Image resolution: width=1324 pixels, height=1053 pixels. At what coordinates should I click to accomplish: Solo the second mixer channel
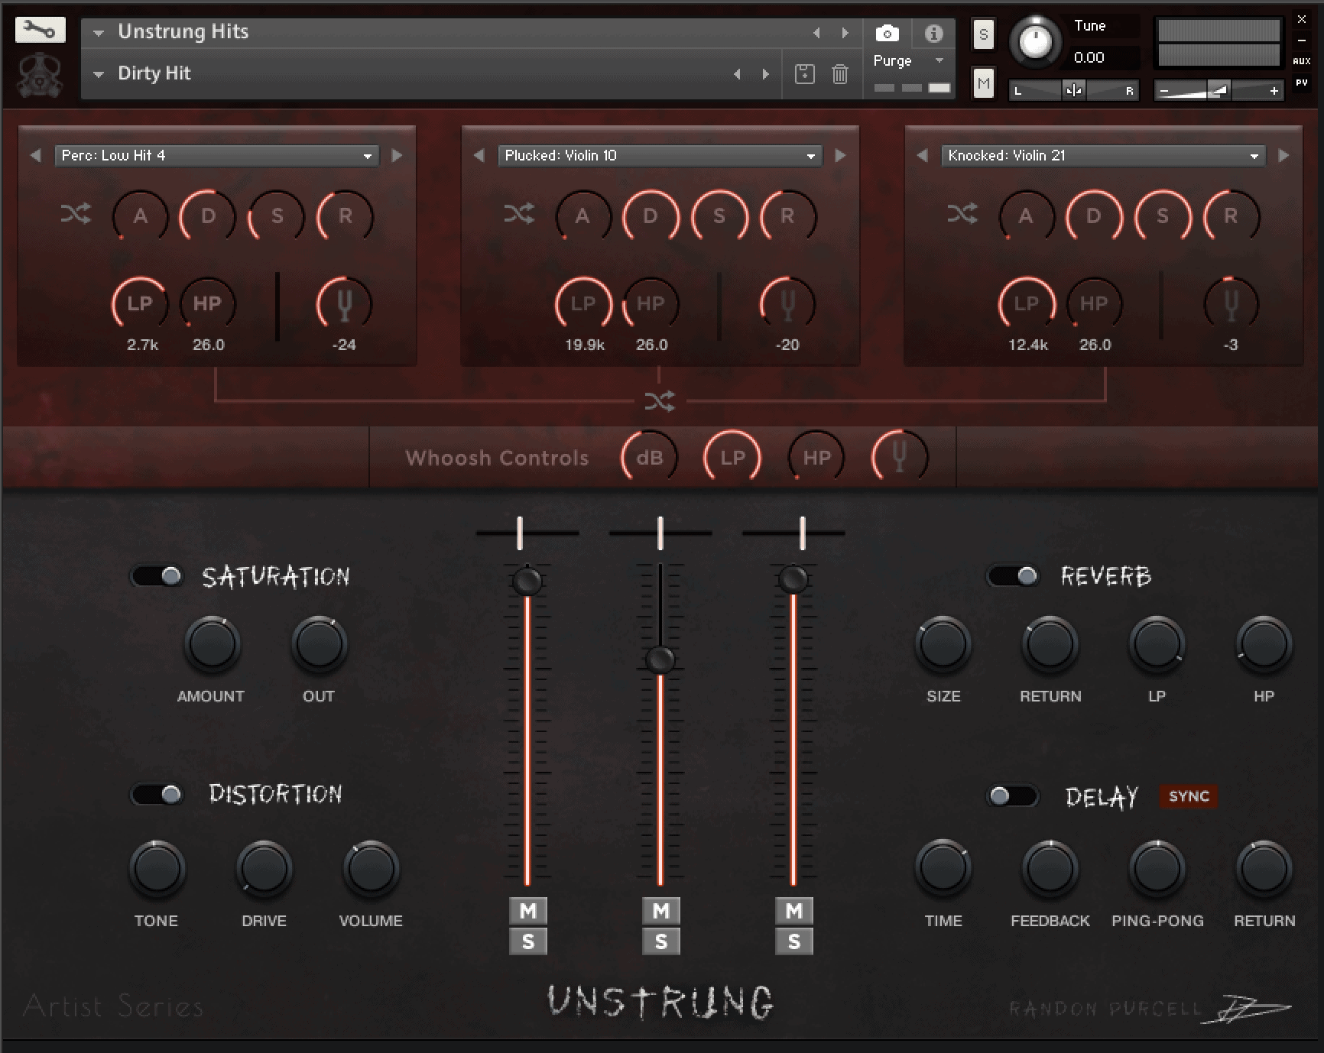(661, 942)
